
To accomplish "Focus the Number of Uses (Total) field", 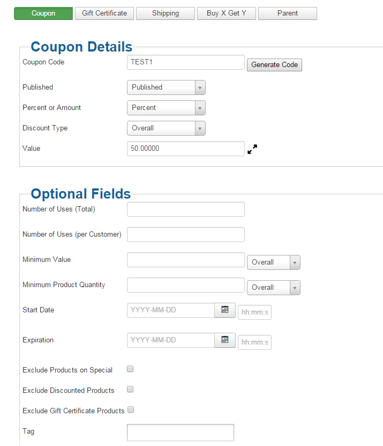I will tap(185, 209).
